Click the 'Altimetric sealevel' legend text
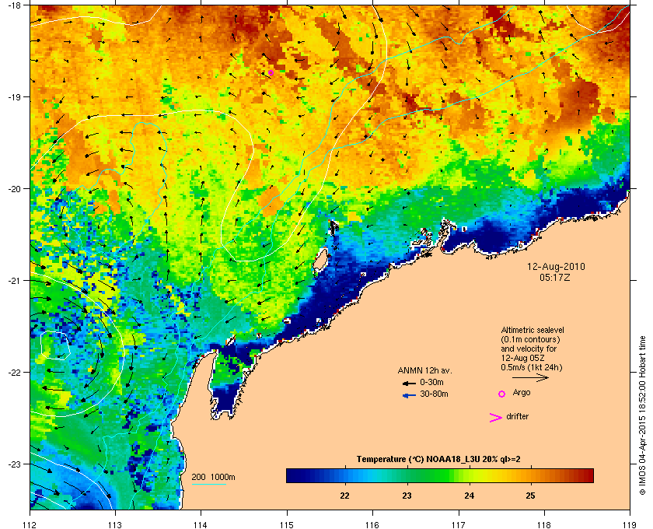 (x=533, y=330)
